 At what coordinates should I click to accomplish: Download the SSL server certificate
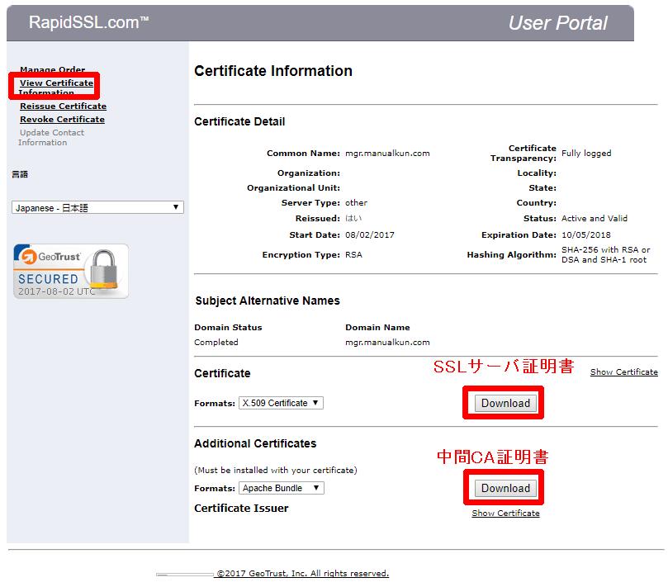pos(505,403)
